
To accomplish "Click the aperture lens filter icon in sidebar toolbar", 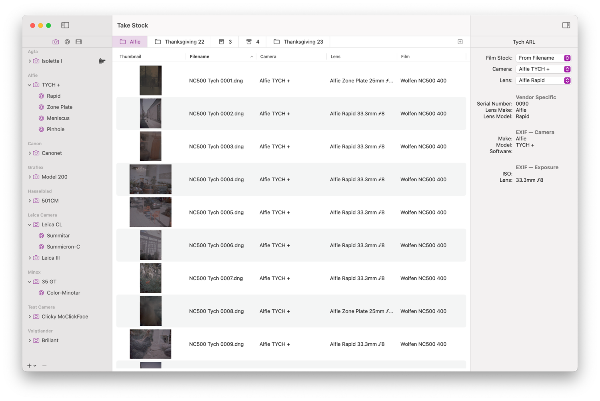I will coord(67,41).
